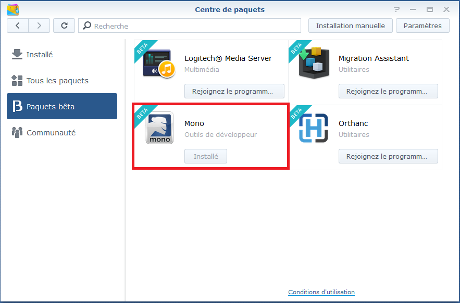Click the Package Center application icon
The image size is (460, 303).
[x=12, y=8]
